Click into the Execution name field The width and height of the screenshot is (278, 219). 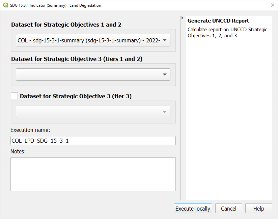point(93,141)
